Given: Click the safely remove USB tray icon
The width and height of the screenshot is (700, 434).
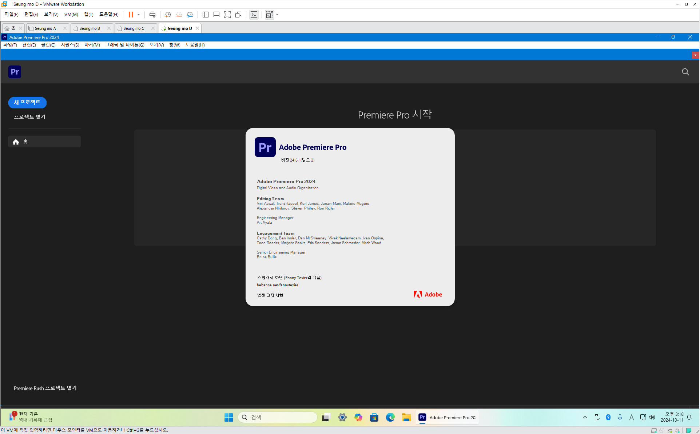Looking at the screenshot, I should 597,417.
